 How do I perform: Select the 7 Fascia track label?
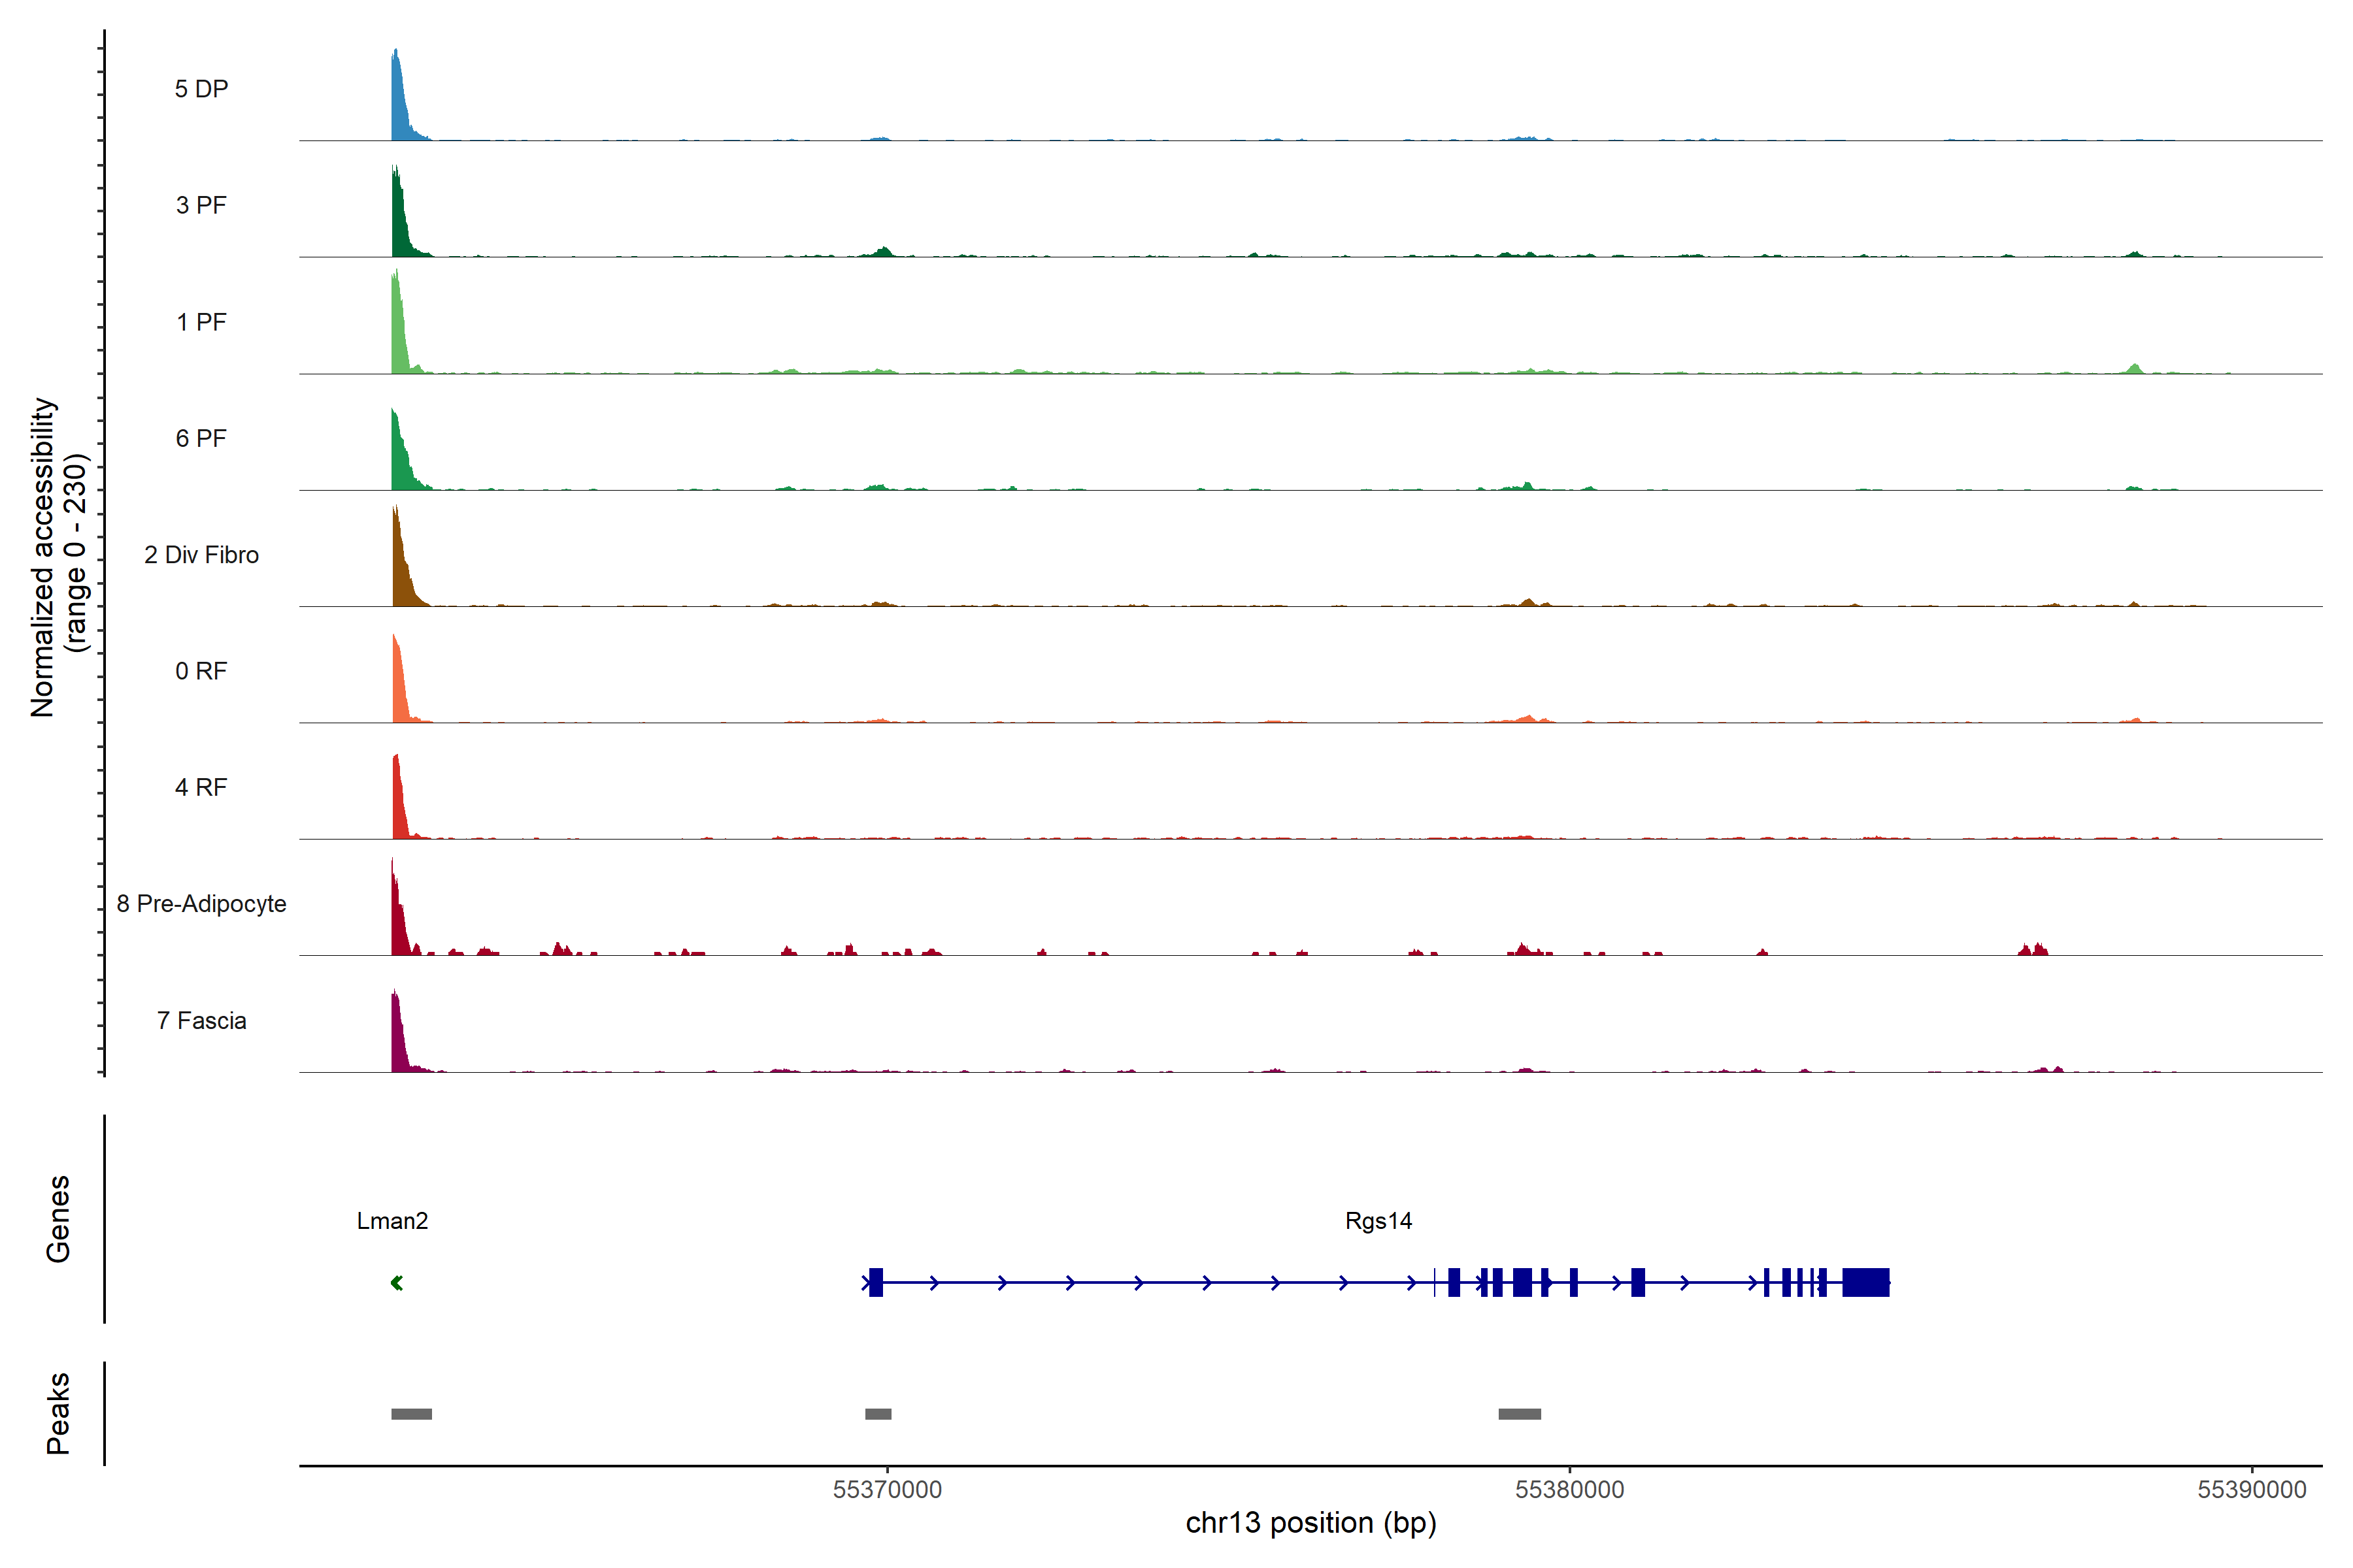201,1020
